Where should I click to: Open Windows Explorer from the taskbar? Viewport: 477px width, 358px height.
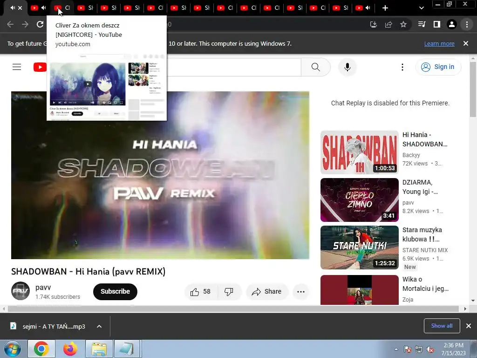pyautogui.click(x=99, y=349)
